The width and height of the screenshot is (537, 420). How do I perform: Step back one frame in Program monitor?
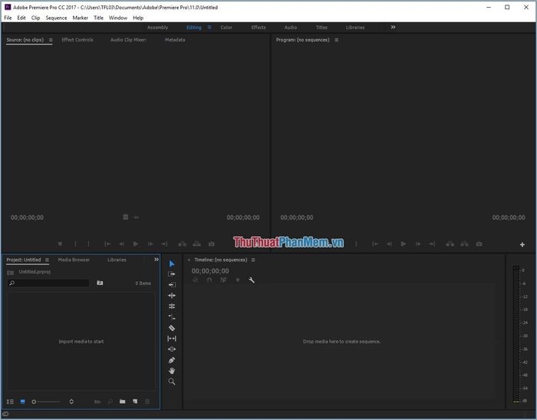(389, 244)
